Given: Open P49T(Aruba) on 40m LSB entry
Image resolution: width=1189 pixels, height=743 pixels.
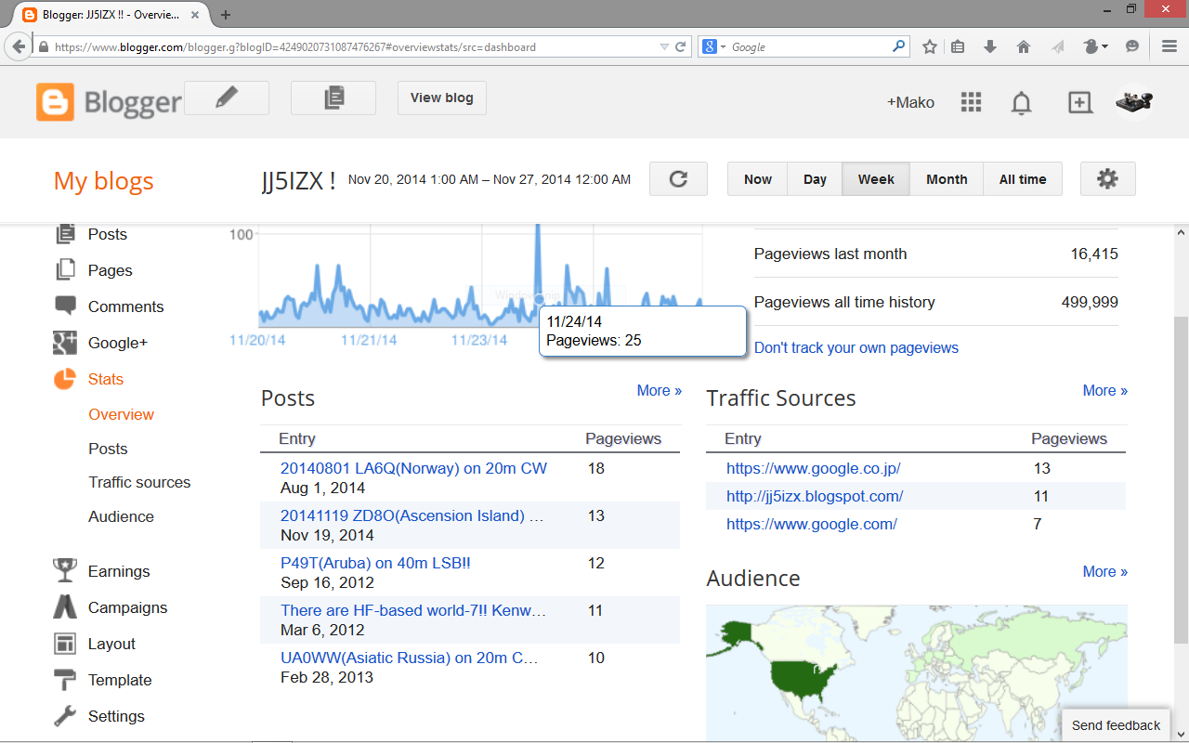Looking at the screenshot, I should coord(375,563).
